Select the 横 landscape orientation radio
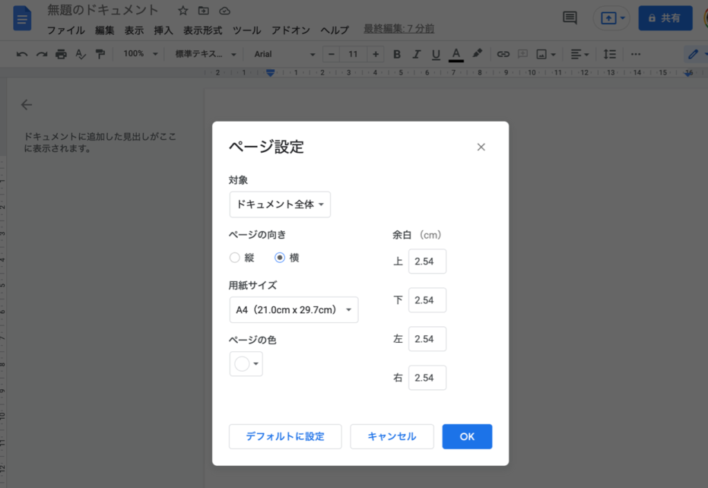 (280, 258)
